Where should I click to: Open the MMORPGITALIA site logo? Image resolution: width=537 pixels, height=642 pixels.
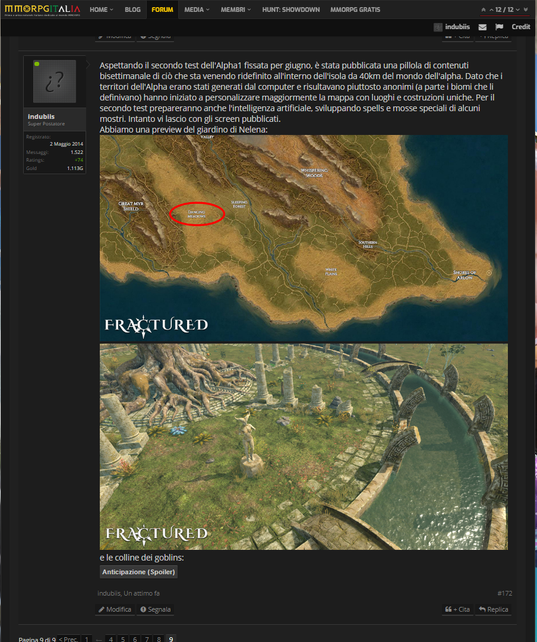click(42, 10)
